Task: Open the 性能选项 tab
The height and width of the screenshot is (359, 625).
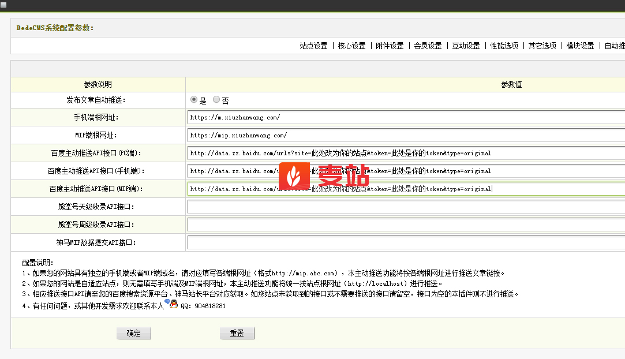Action: [x=504, y=46]
